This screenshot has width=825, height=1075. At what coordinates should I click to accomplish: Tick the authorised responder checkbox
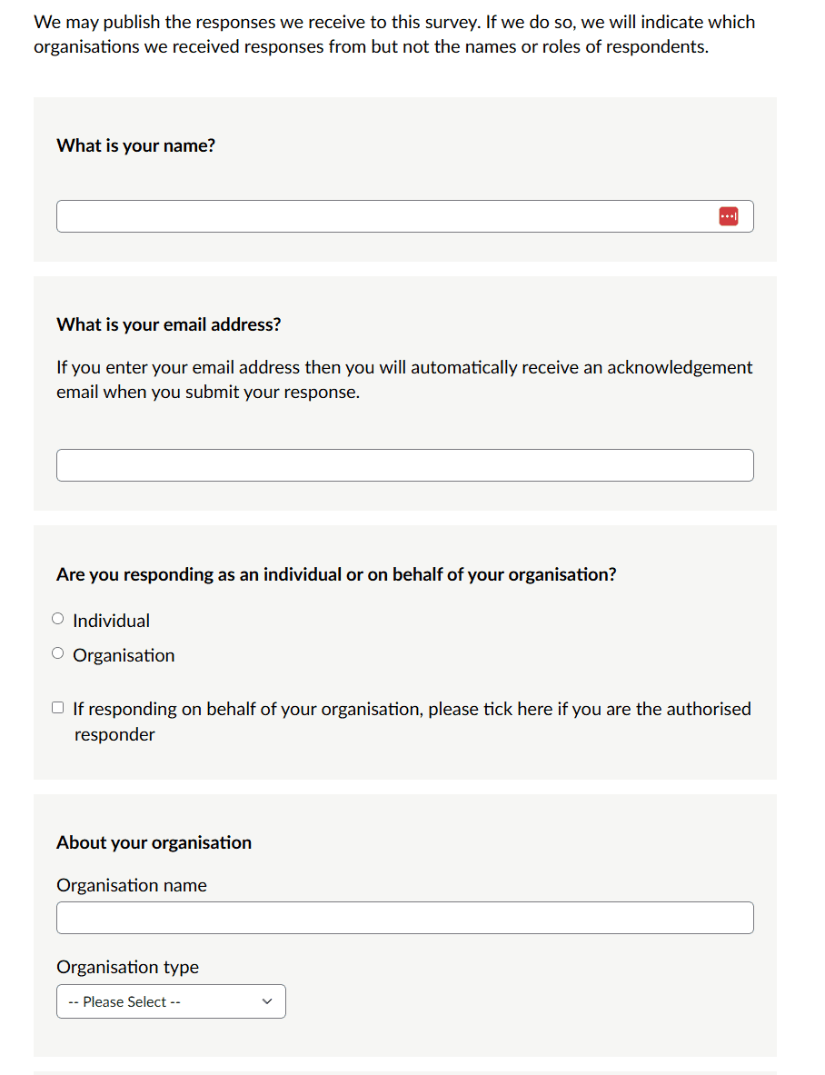point(58,707)
